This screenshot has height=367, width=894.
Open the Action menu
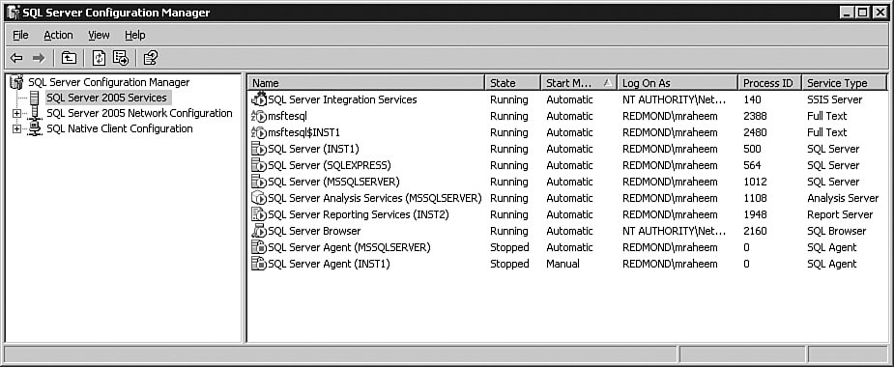(x=58, y=36)
